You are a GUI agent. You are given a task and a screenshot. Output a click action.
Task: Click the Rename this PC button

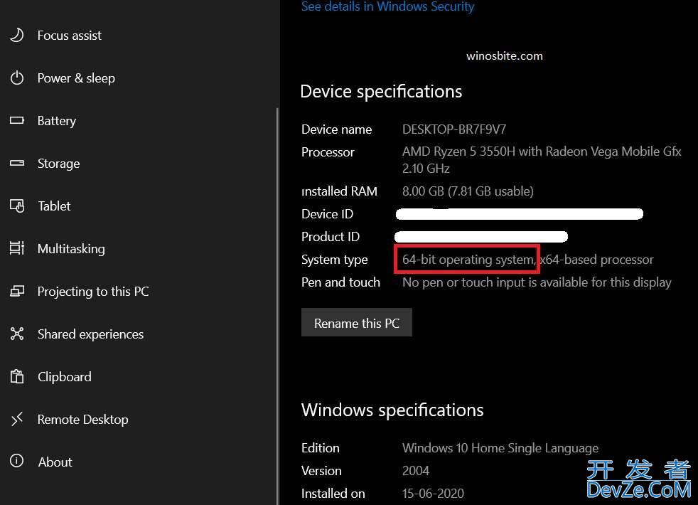coord(357,322)
